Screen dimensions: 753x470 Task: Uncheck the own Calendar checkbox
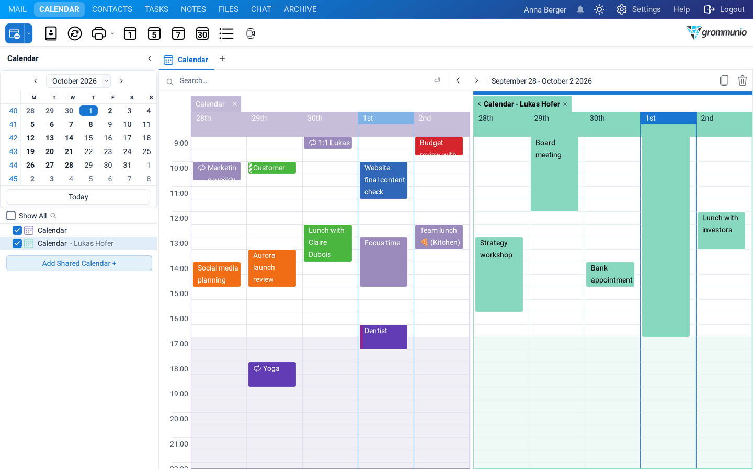(x=17, y=230)
